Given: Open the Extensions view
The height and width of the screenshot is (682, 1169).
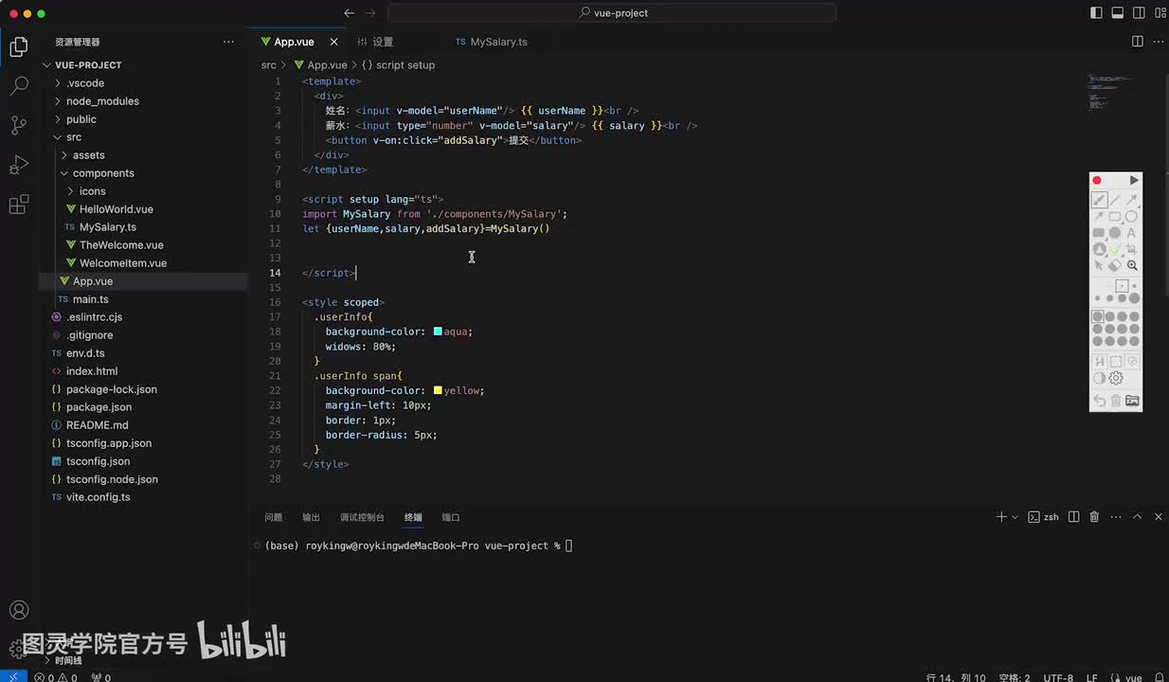Looking at the screenshot, I should (19, 205).
